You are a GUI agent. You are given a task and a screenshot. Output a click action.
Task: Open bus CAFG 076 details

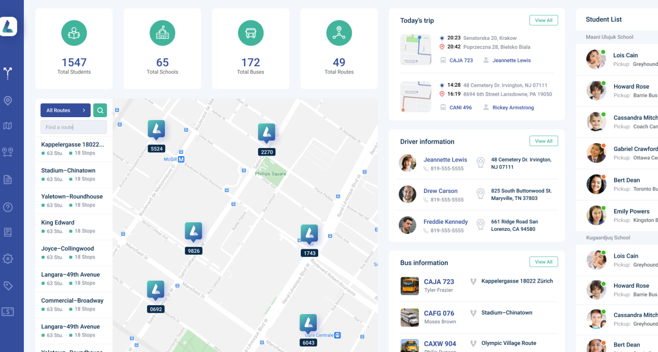pyautogui.click(x=439, y=313)
